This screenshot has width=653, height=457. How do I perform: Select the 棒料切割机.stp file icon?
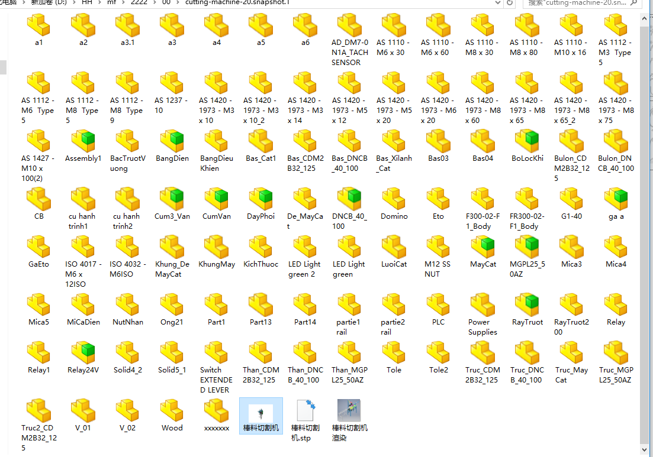click(305, 410)
